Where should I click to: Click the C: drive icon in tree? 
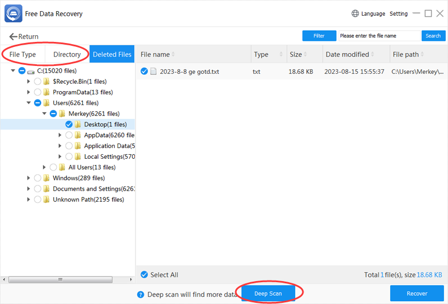click(31, 71)
